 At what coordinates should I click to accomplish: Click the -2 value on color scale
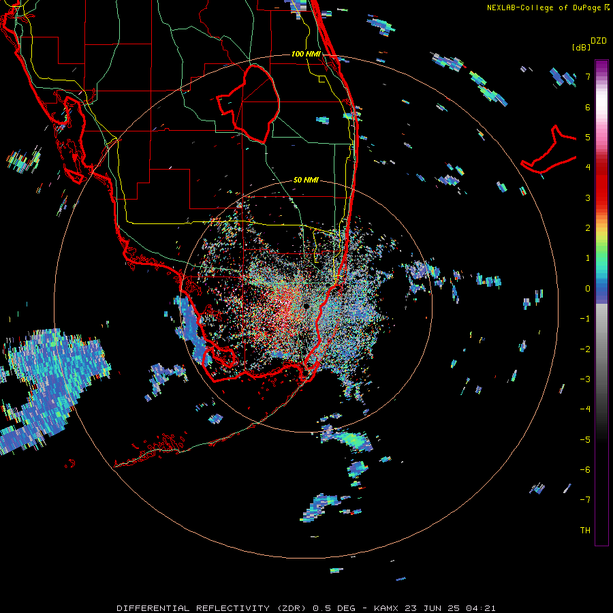pyautogui.click(x=585, y=349)
